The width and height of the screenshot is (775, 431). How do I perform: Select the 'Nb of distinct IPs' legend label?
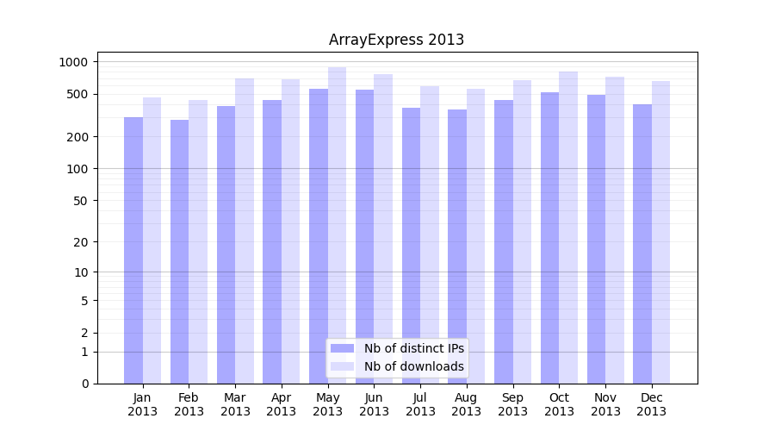coord(413,348)
